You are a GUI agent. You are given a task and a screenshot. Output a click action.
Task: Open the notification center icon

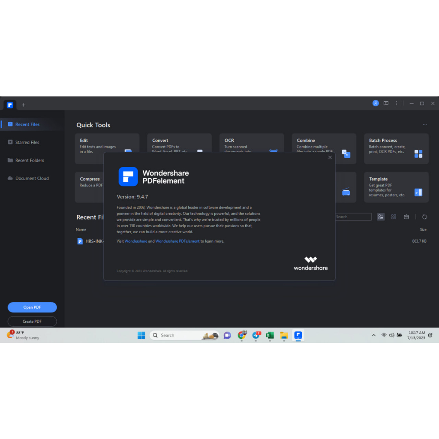(x=430, y=335)
